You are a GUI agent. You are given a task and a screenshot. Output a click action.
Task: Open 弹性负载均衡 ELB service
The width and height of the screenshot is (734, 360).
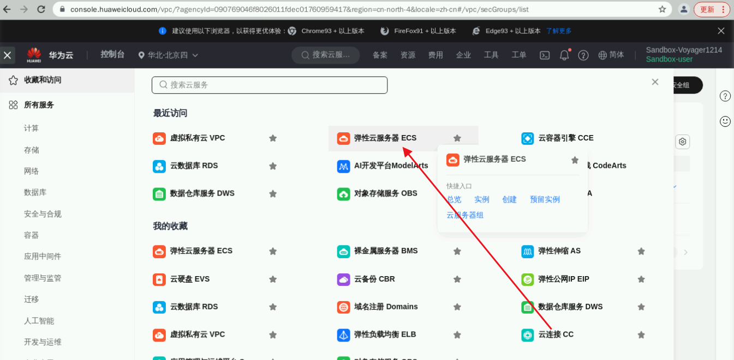385,334
